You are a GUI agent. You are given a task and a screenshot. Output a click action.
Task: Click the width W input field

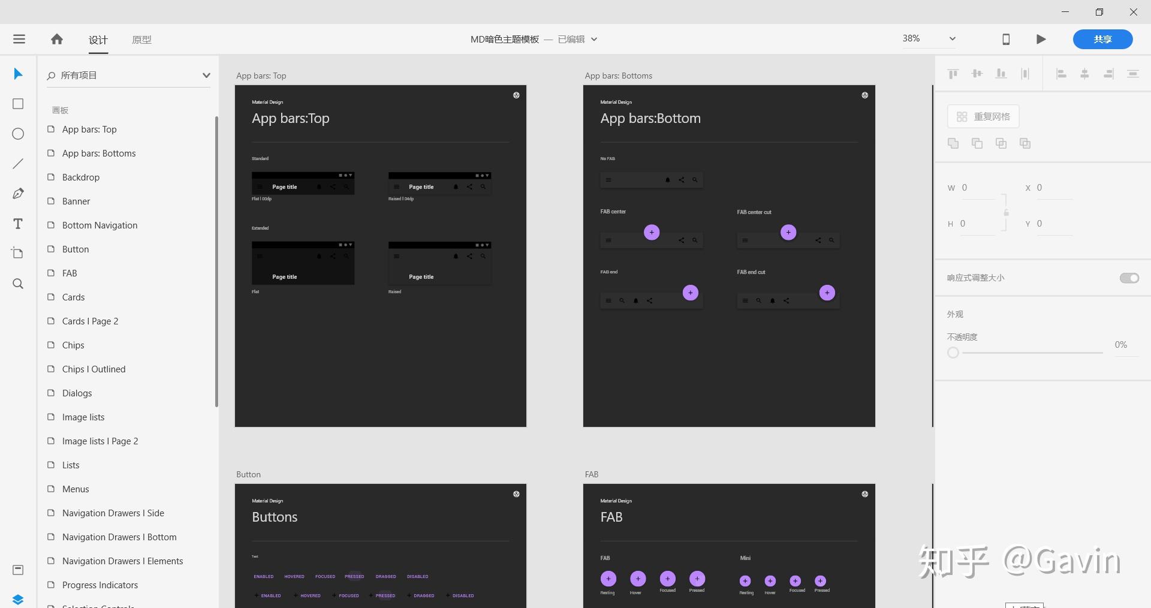click(x=978, y=188)
